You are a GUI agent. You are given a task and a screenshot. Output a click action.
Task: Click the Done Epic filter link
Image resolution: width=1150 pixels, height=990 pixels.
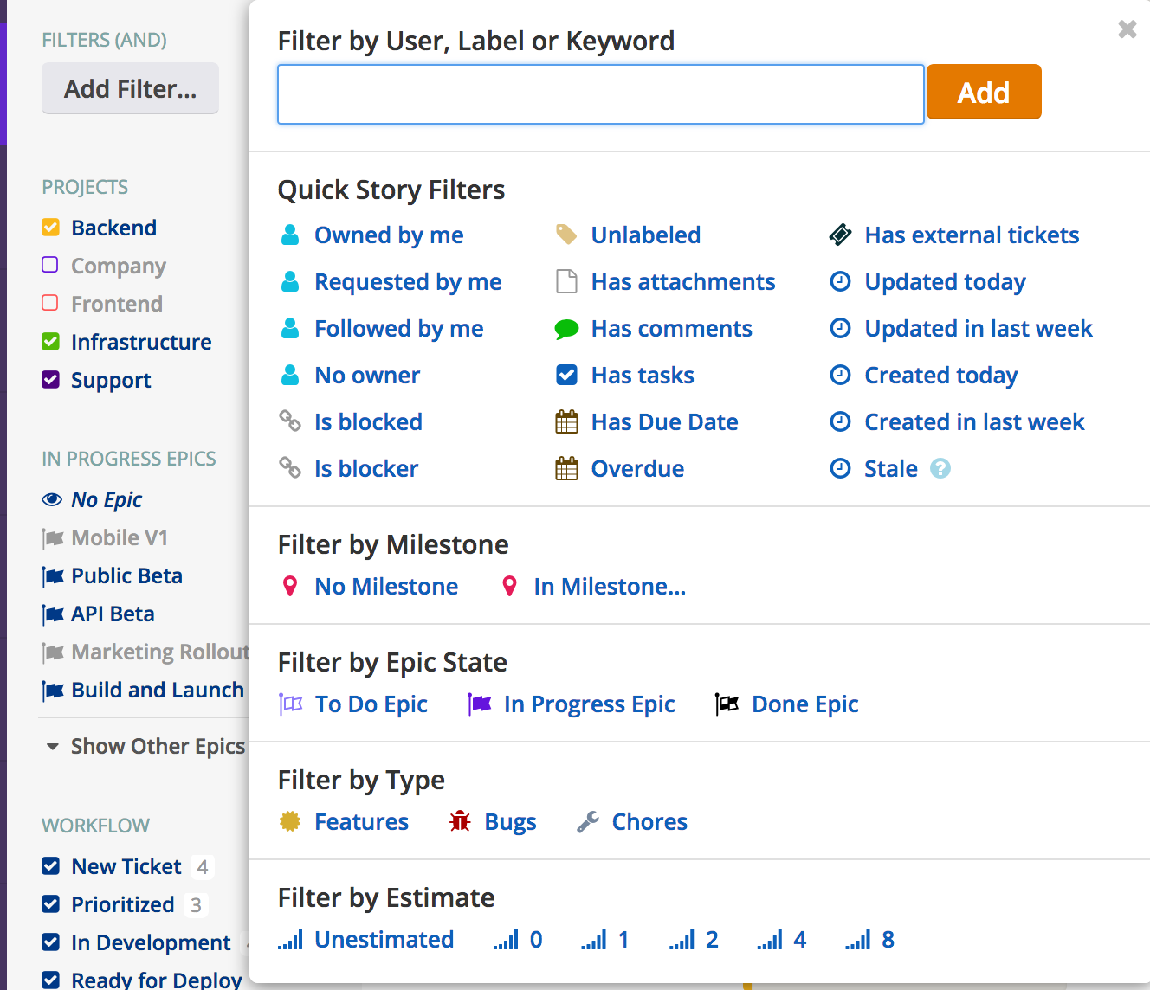pyautogui.click(x=805, y=704)
